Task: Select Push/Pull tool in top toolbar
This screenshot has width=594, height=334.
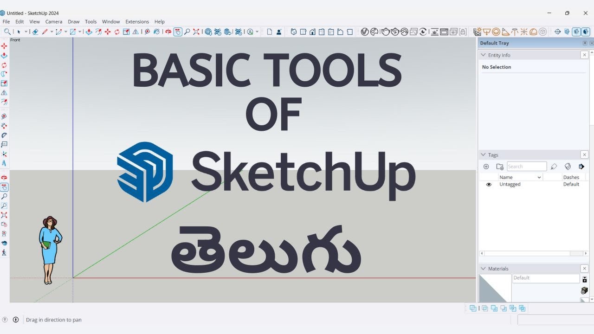Action: [x=89, y=32]
